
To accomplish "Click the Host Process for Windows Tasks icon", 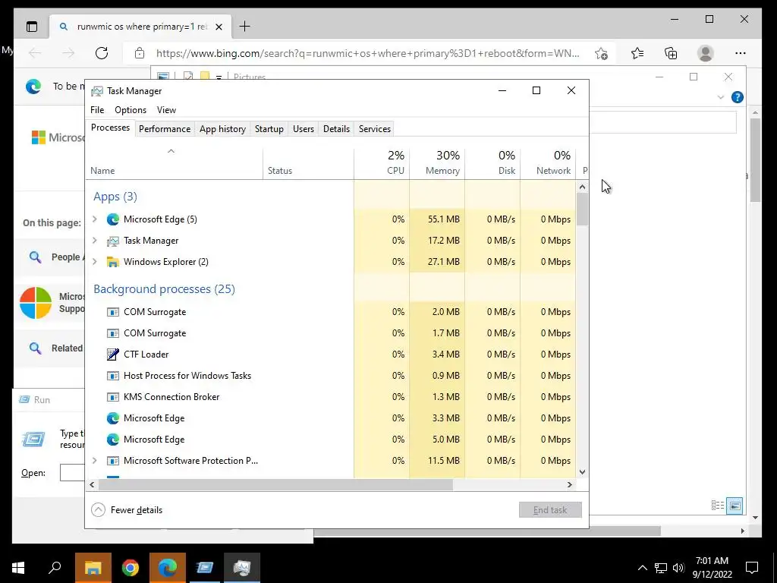I will click(112, 376).
